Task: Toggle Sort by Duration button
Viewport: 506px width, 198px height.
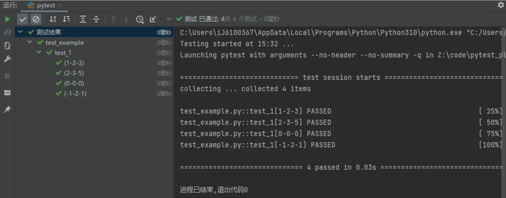Action: 66,19
